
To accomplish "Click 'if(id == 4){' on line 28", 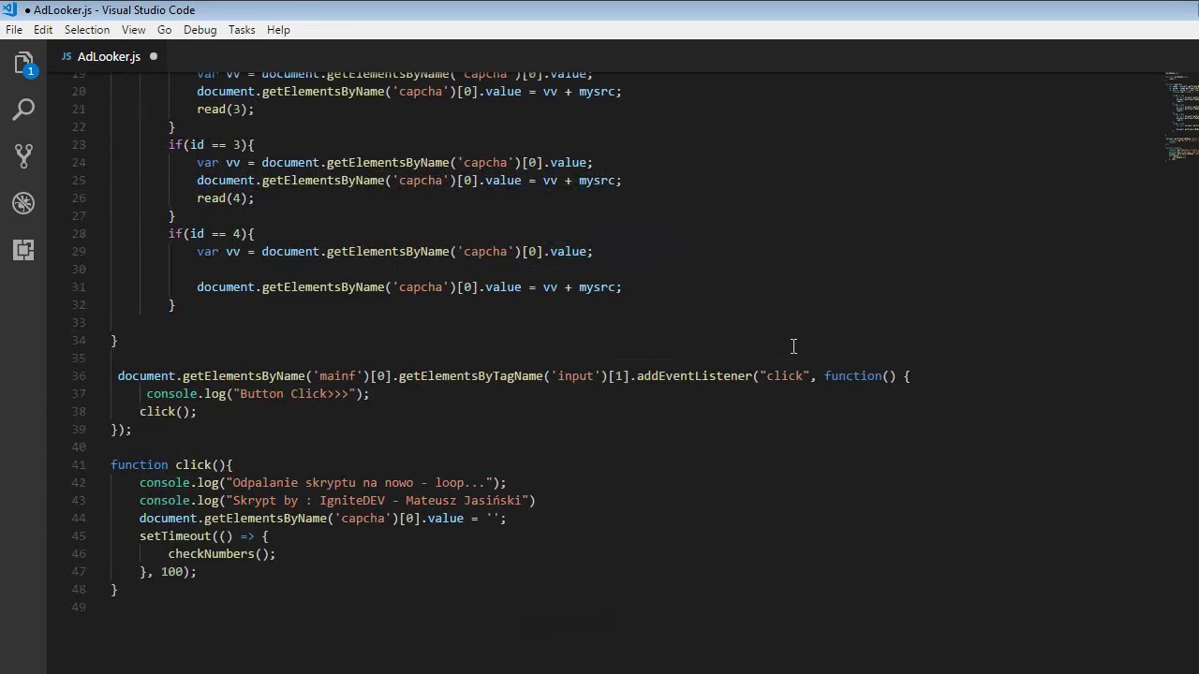I will point(211,233).
